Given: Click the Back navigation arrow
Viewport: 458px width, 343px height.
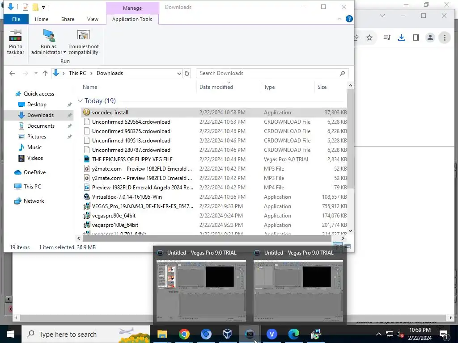Looking at the screenshot, I should (x=12, y=73).
